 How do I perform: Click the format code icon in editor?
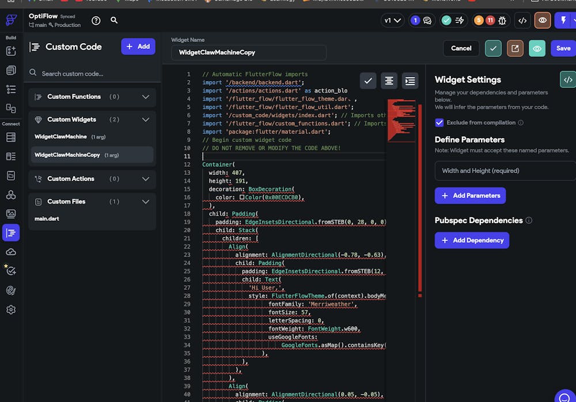tap(389, 81)
